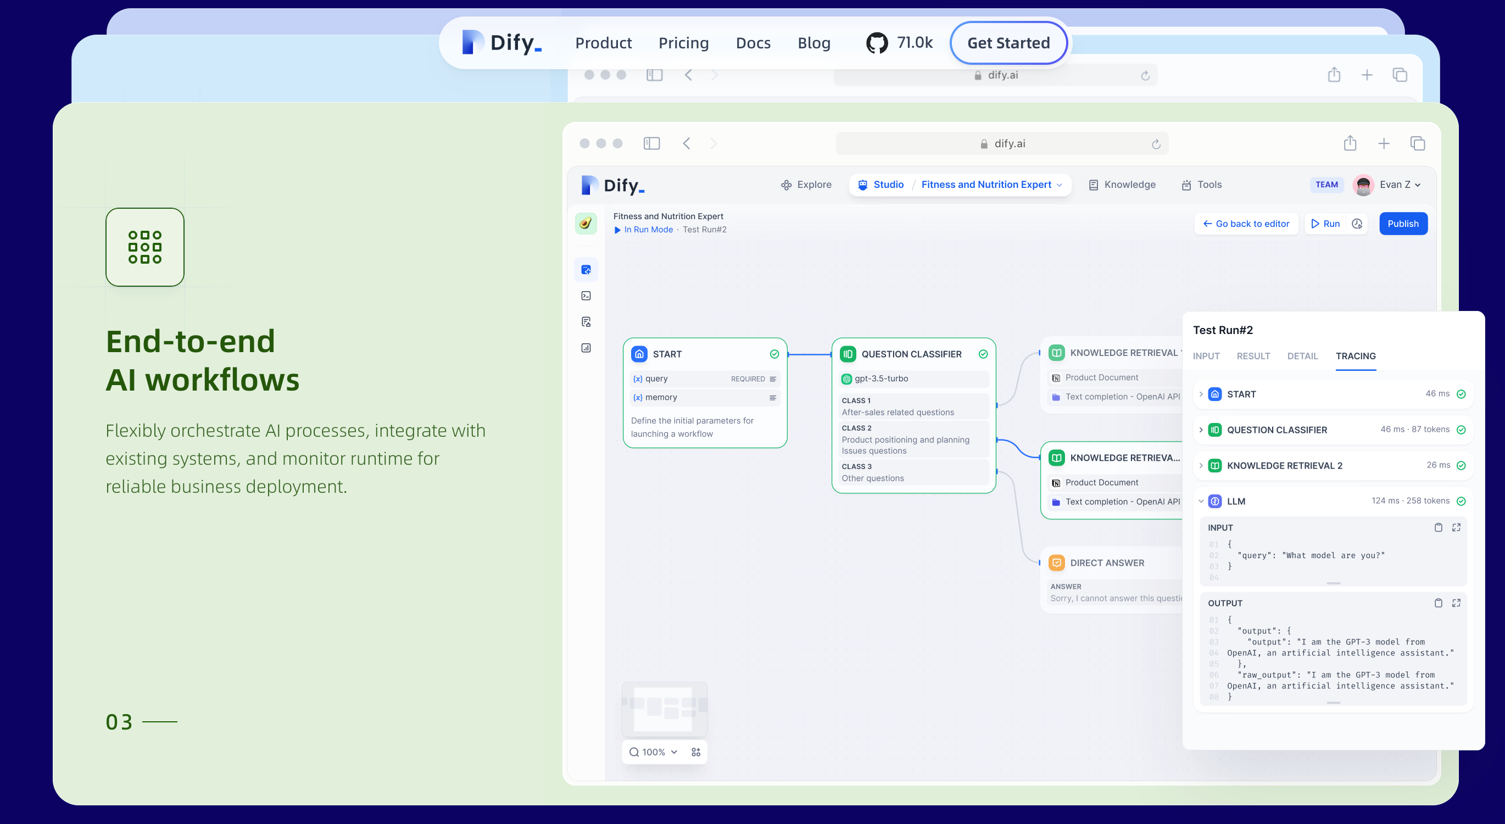Click the START node home icon
Screen dimensions: 1505x824
[x=639, y=354]
